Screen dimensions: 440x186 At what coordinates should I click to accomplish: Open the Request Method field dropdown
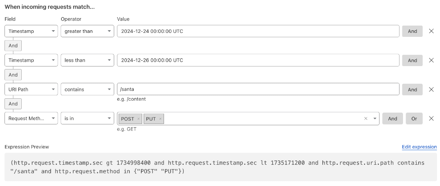[x=31, y=119]
